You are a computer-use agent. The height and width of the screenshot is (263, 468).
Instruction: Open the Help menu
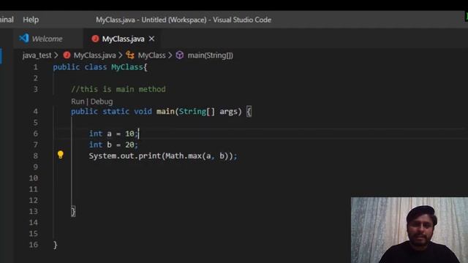[x=31, y=20]
